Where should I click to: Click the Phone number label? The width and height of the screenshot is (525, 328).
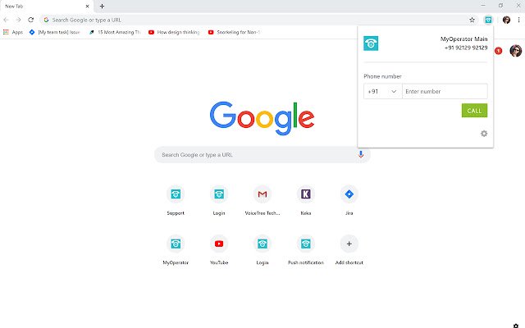(382, 76)
